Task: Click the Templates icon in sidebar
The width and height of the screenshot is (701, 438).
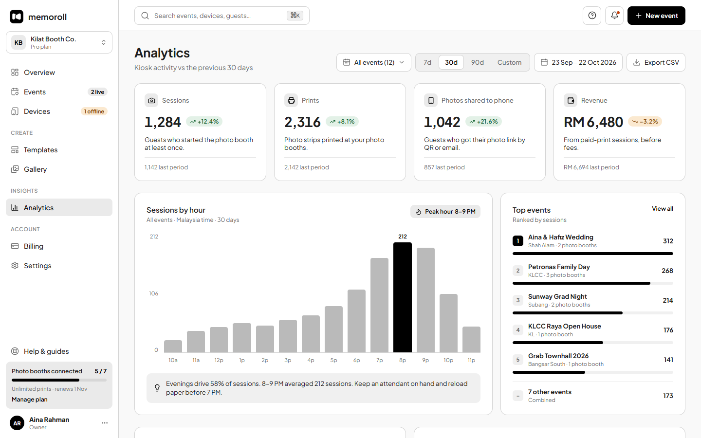Action: tap(15, 150)
